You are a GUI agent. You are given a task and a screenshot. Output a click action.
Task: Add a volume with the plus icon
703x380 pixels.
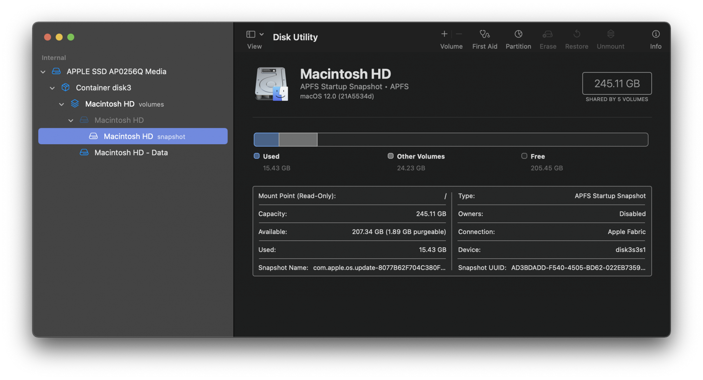tap(444, 34)
